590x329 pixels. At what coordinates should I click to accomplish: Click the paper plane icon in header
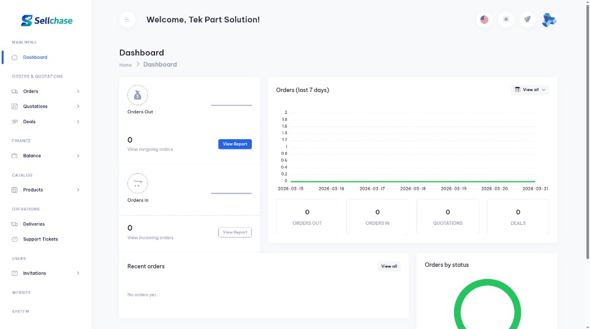(528, 20)
